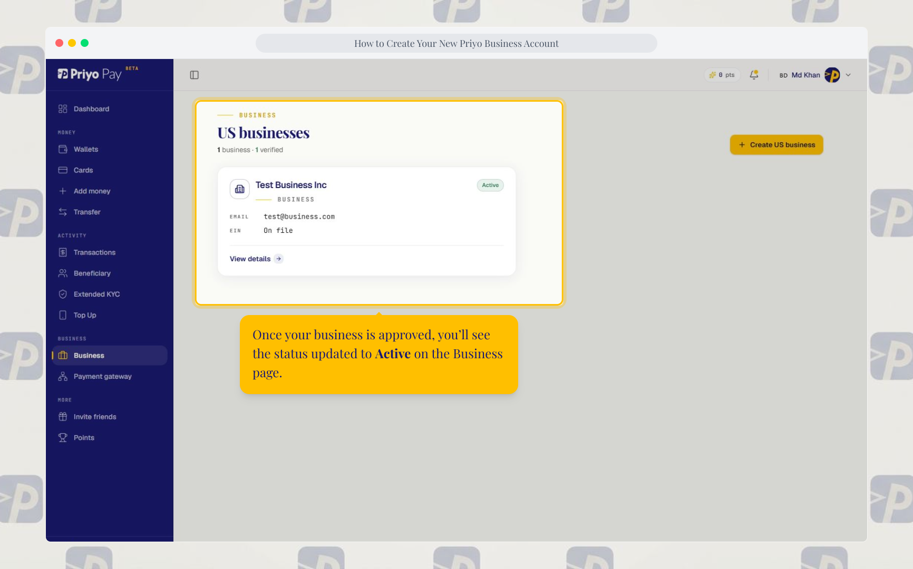Click the points sparkle icon
The image size is (913, 569).
(x=713, y=75)
